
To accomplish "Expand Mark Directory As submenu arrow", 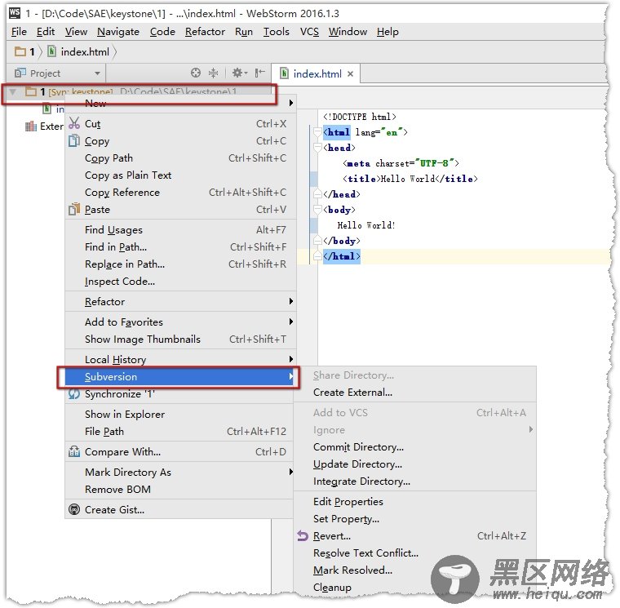I will (291, 472).
